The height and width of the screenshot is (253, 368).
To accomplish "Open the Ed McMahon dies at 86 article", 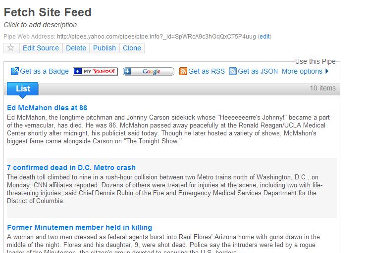I will (47, 108).
